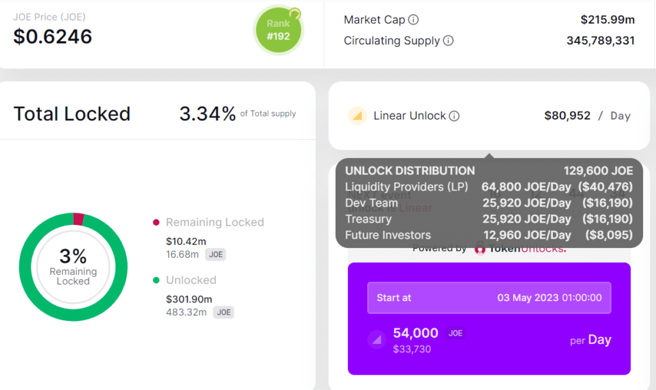Select the red segment of donut chart

[x=79, y=219]
